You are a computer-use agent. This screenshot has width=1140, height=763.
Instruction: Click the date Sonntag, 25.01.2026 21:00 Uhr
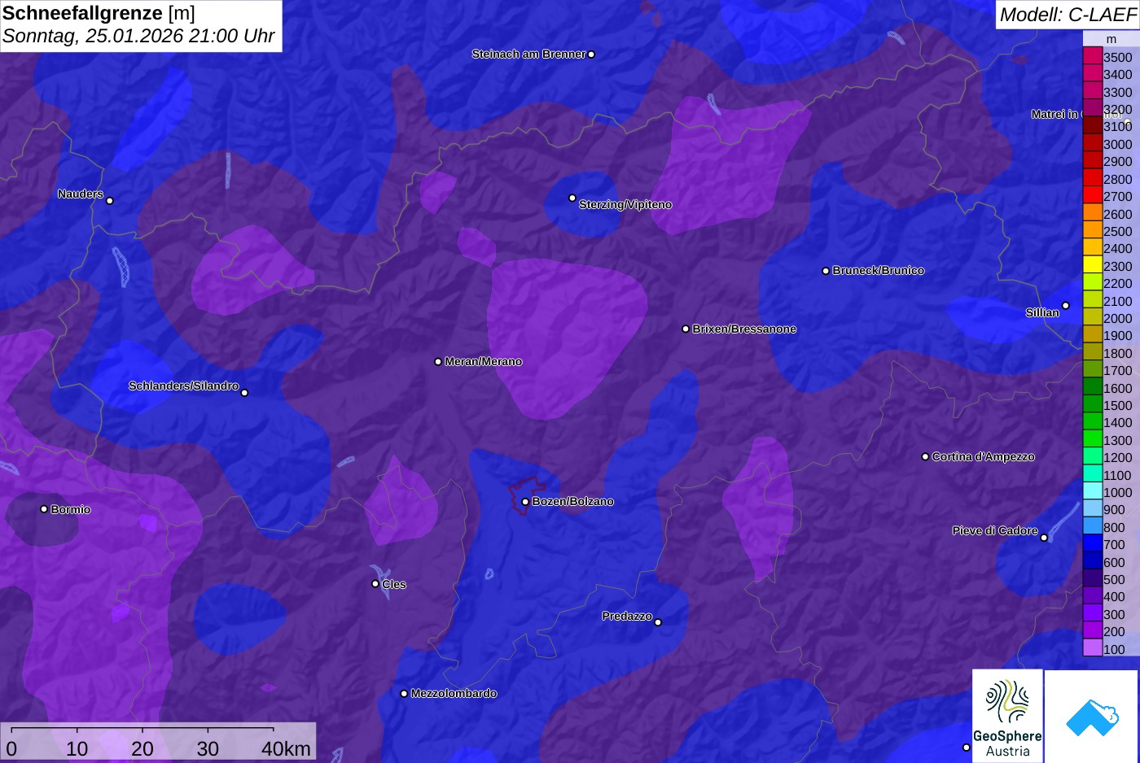[x=138, y=37]
